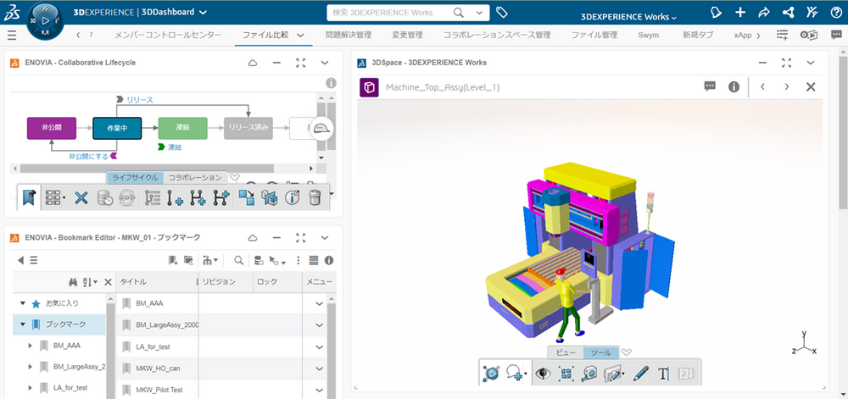848x399 pixels.
Task: Open the information i icon in lifecycle toolbar
Action: (x=292, y=198)
